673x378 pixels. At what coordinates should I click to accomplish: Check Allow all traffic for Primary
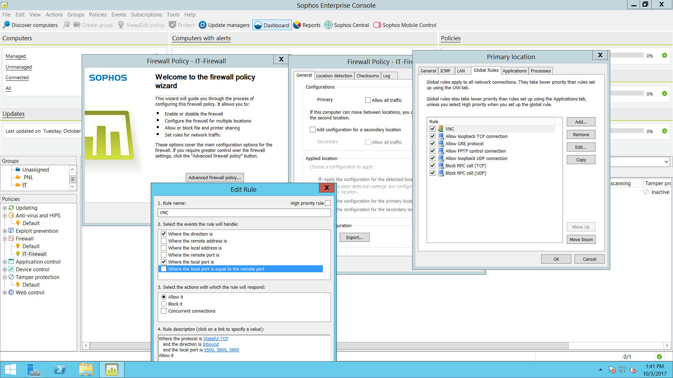[368, 100]
